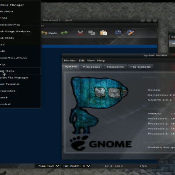This screenshot has height=175, width=175.
Task: Open Character Map from the menu
Action: tap(21, 25)
